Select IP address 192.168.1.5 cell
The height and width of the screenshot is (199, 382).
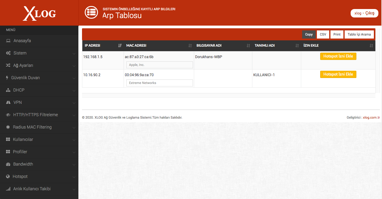103,60
